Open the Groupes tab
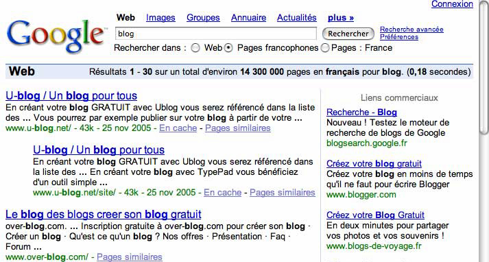This screenshot has width=489, height=262. tap(203, 18)
